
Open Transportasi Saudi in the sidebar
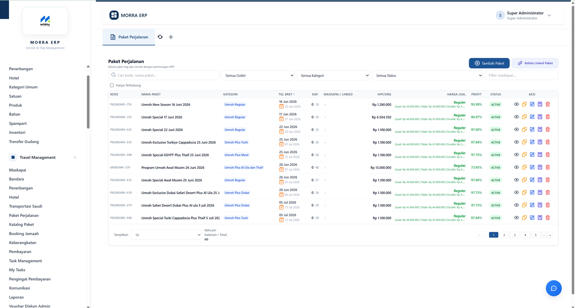pyautogui.click(x=26, y=206)
